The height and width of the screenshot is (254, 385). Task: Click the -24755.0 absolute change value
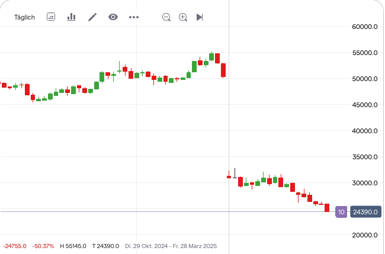click(x=15, y=246)
